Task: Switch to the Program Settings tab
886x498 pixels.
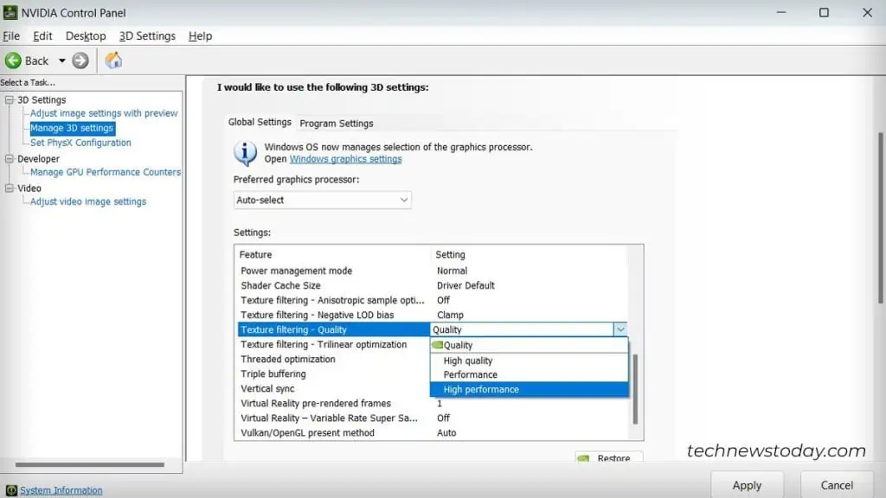Action: coord(337,123)
